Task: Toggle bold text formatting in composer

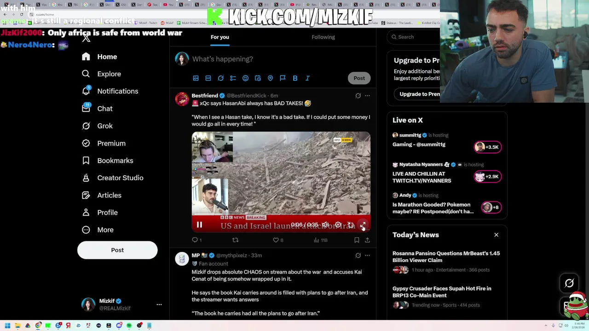Action: click(x=295, y=78)
